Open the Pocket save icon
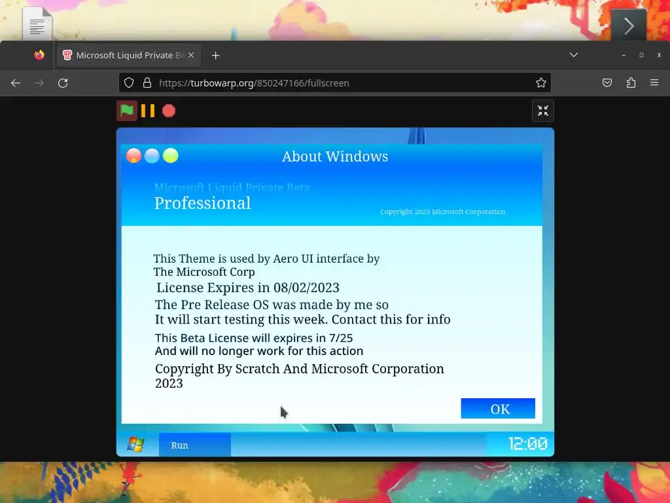This screenshot has height=503, width=670. point(607,83)
